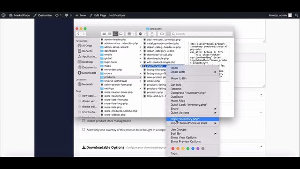Apply the purple tag color
300x169 pixels.
198,148
